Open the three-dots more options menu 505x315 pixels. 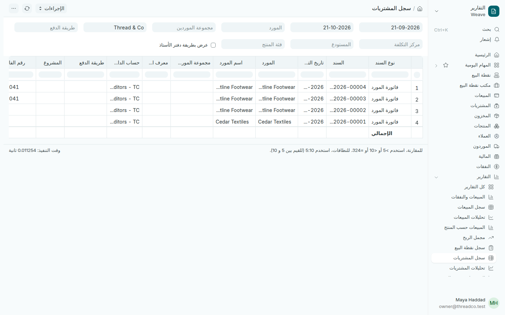[x=14, y=8]
